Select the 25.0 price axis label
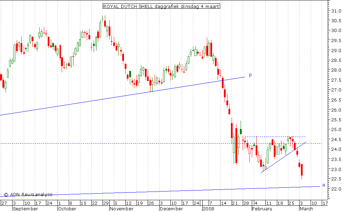This screenshot has width=342, height=211. click(336, 130)
